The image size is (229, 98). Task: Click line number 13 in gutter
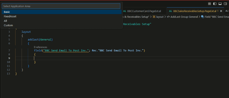click(x=9, y=74)
